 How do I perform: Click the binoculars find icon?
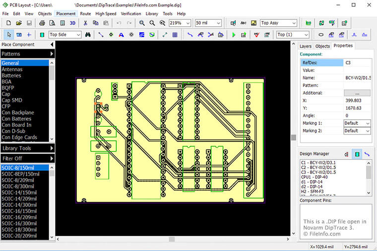pyautogui.click(x=87, y=35)
